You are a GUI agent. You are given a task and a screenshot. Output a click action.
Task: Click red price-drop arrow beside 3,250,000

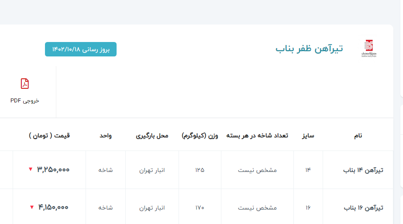tap(30, 170)
